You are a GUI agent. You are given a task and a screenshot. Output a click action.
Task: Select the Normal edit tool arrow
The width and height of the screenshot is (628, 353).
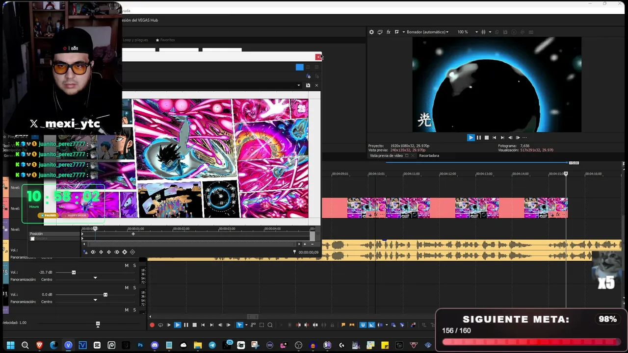tap(239, 325)
